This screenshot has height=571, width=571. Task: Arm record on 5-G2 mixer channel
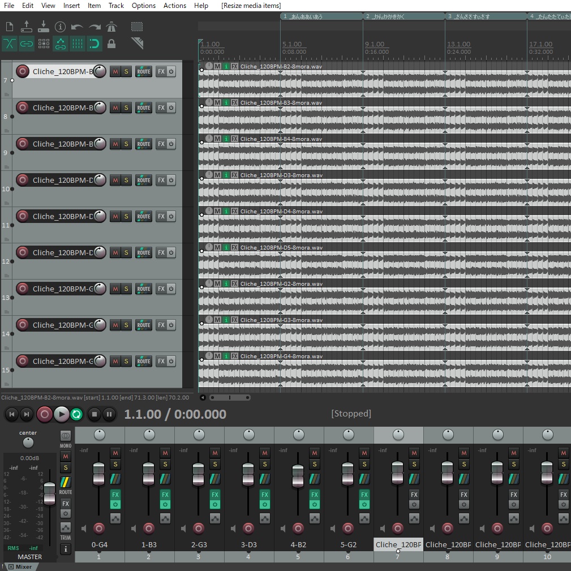(348, 528)
